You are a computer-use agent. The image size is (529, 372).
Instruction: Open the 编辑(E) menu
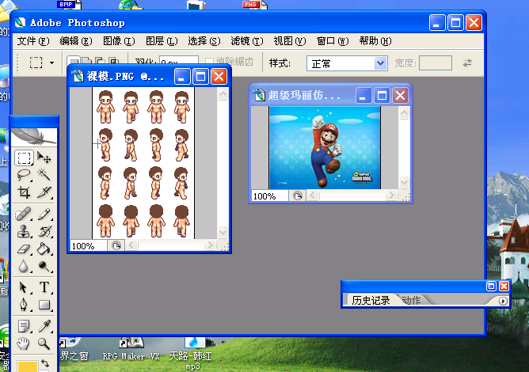tap(75, 41)
